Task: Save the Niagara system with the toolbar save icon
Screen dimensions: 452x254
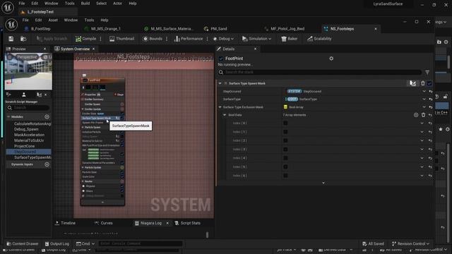Action: coord(11,39)
